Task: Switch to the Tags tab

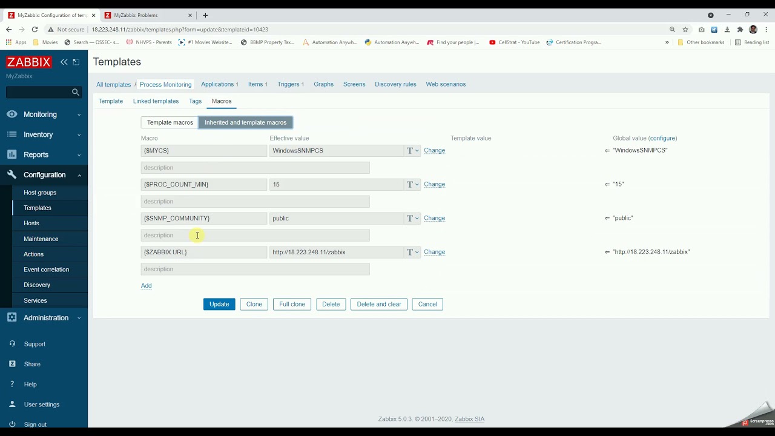Action: click(x=195, y=101)
